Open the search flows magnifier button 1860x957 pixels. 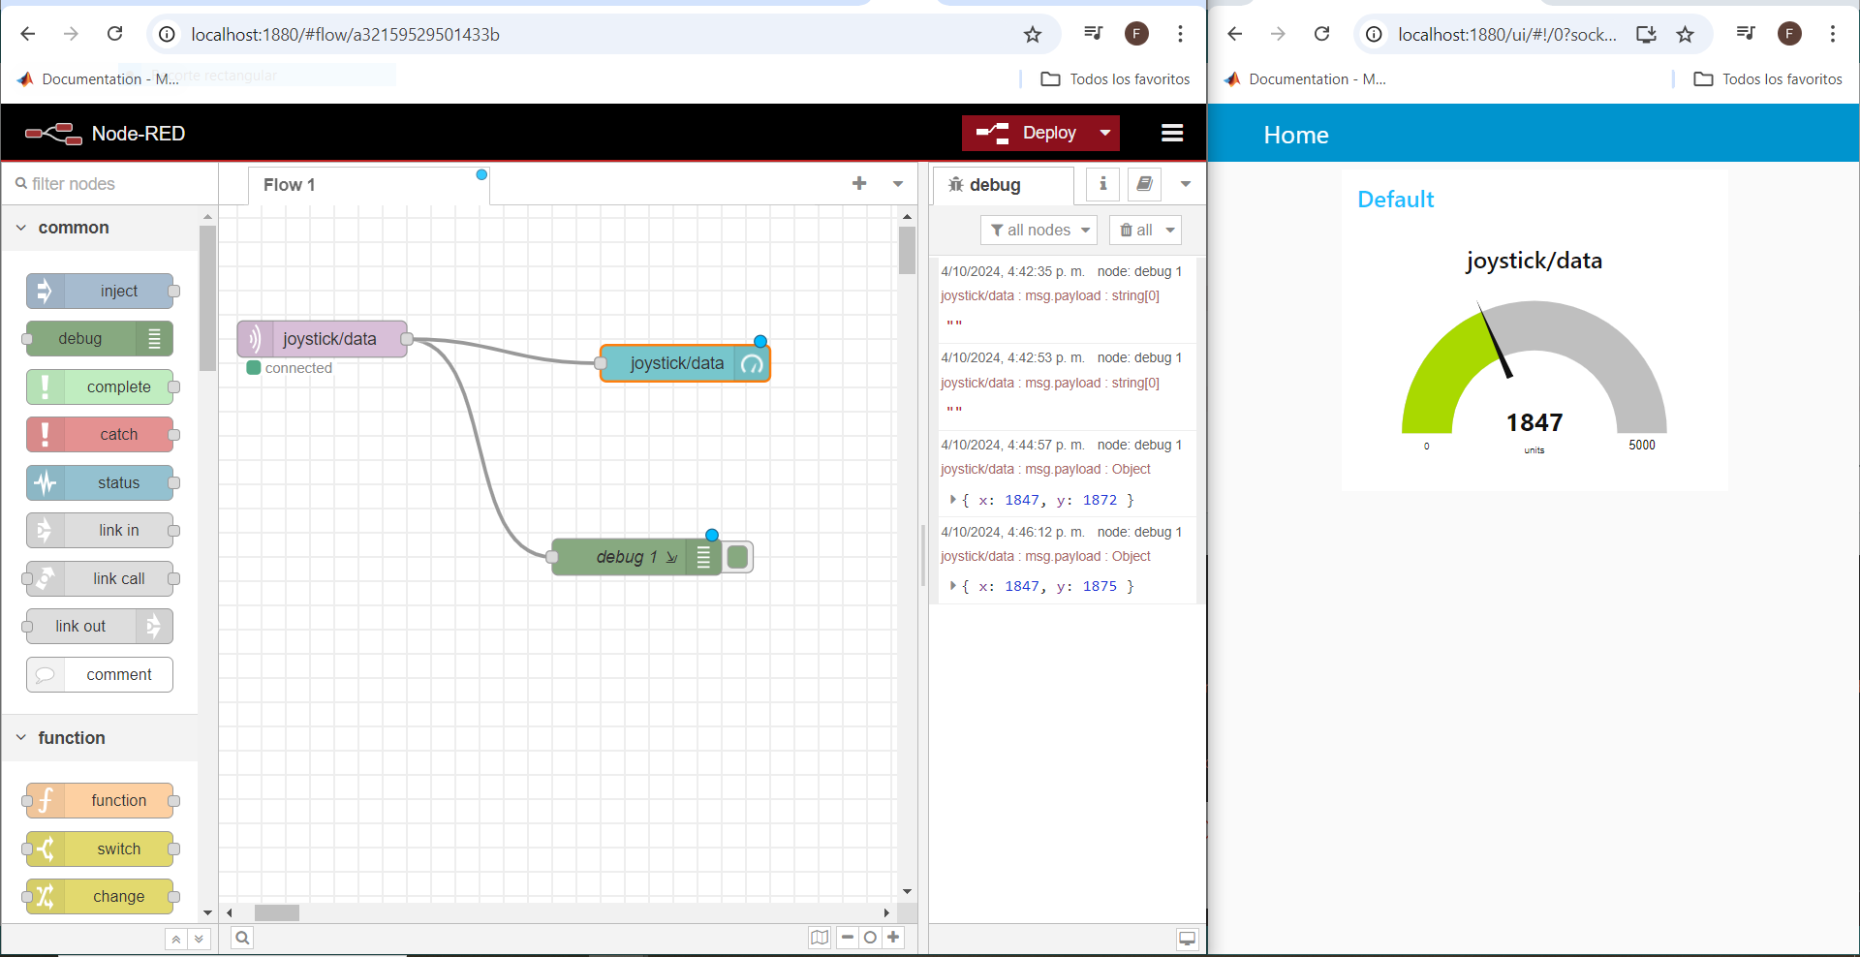[242, 938]
